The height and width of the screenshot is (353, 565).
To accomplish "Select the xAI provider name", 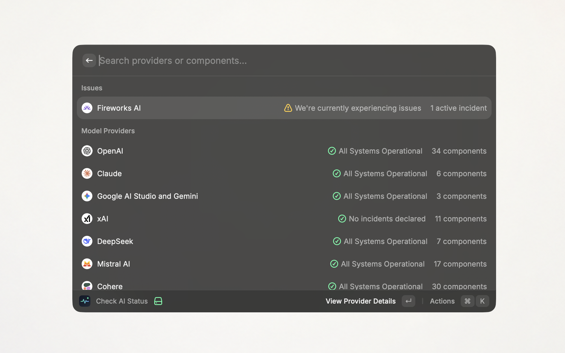I will point(103,219).
